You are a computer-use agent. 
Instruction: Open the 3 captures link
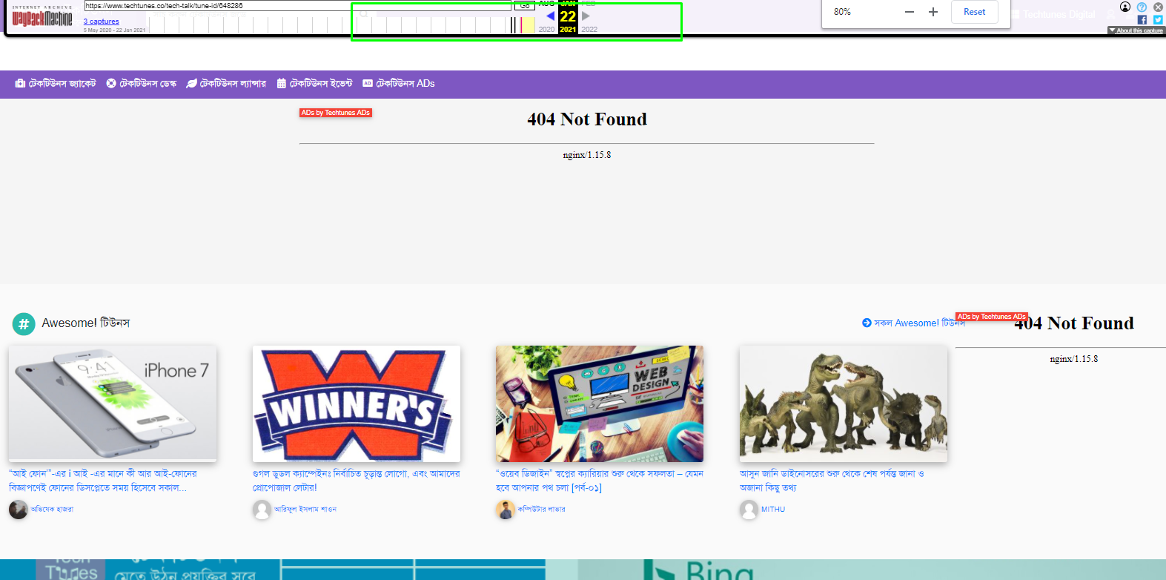(102, 22)
